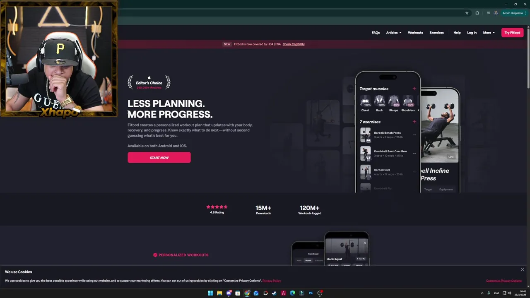
Task: Open Photoshop from the taskbar
Action: pos(311,293)
